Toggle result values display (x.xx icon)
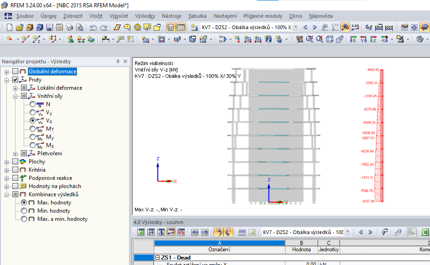This screenshot has height=265, width=430. coord(355,27)
